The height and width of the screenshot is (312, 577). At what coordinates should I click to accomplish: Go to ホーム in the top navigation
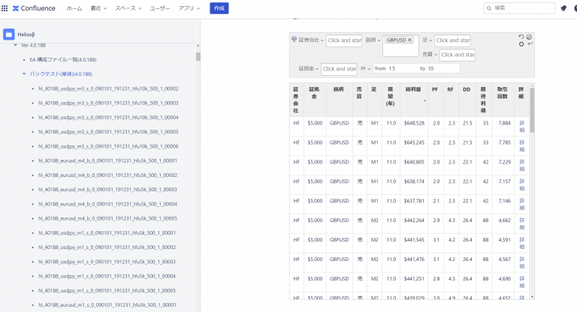(x=74, y=8)
